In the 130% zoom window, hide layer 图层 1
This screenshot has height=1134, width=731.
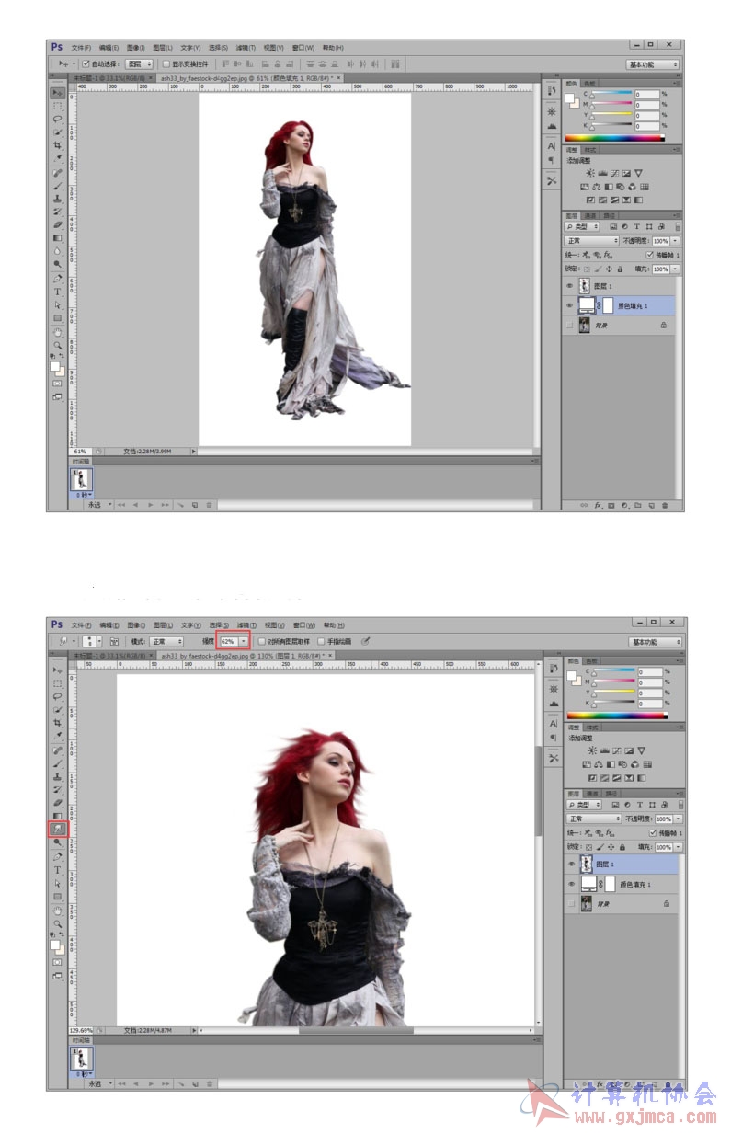[x=572, y=864]
